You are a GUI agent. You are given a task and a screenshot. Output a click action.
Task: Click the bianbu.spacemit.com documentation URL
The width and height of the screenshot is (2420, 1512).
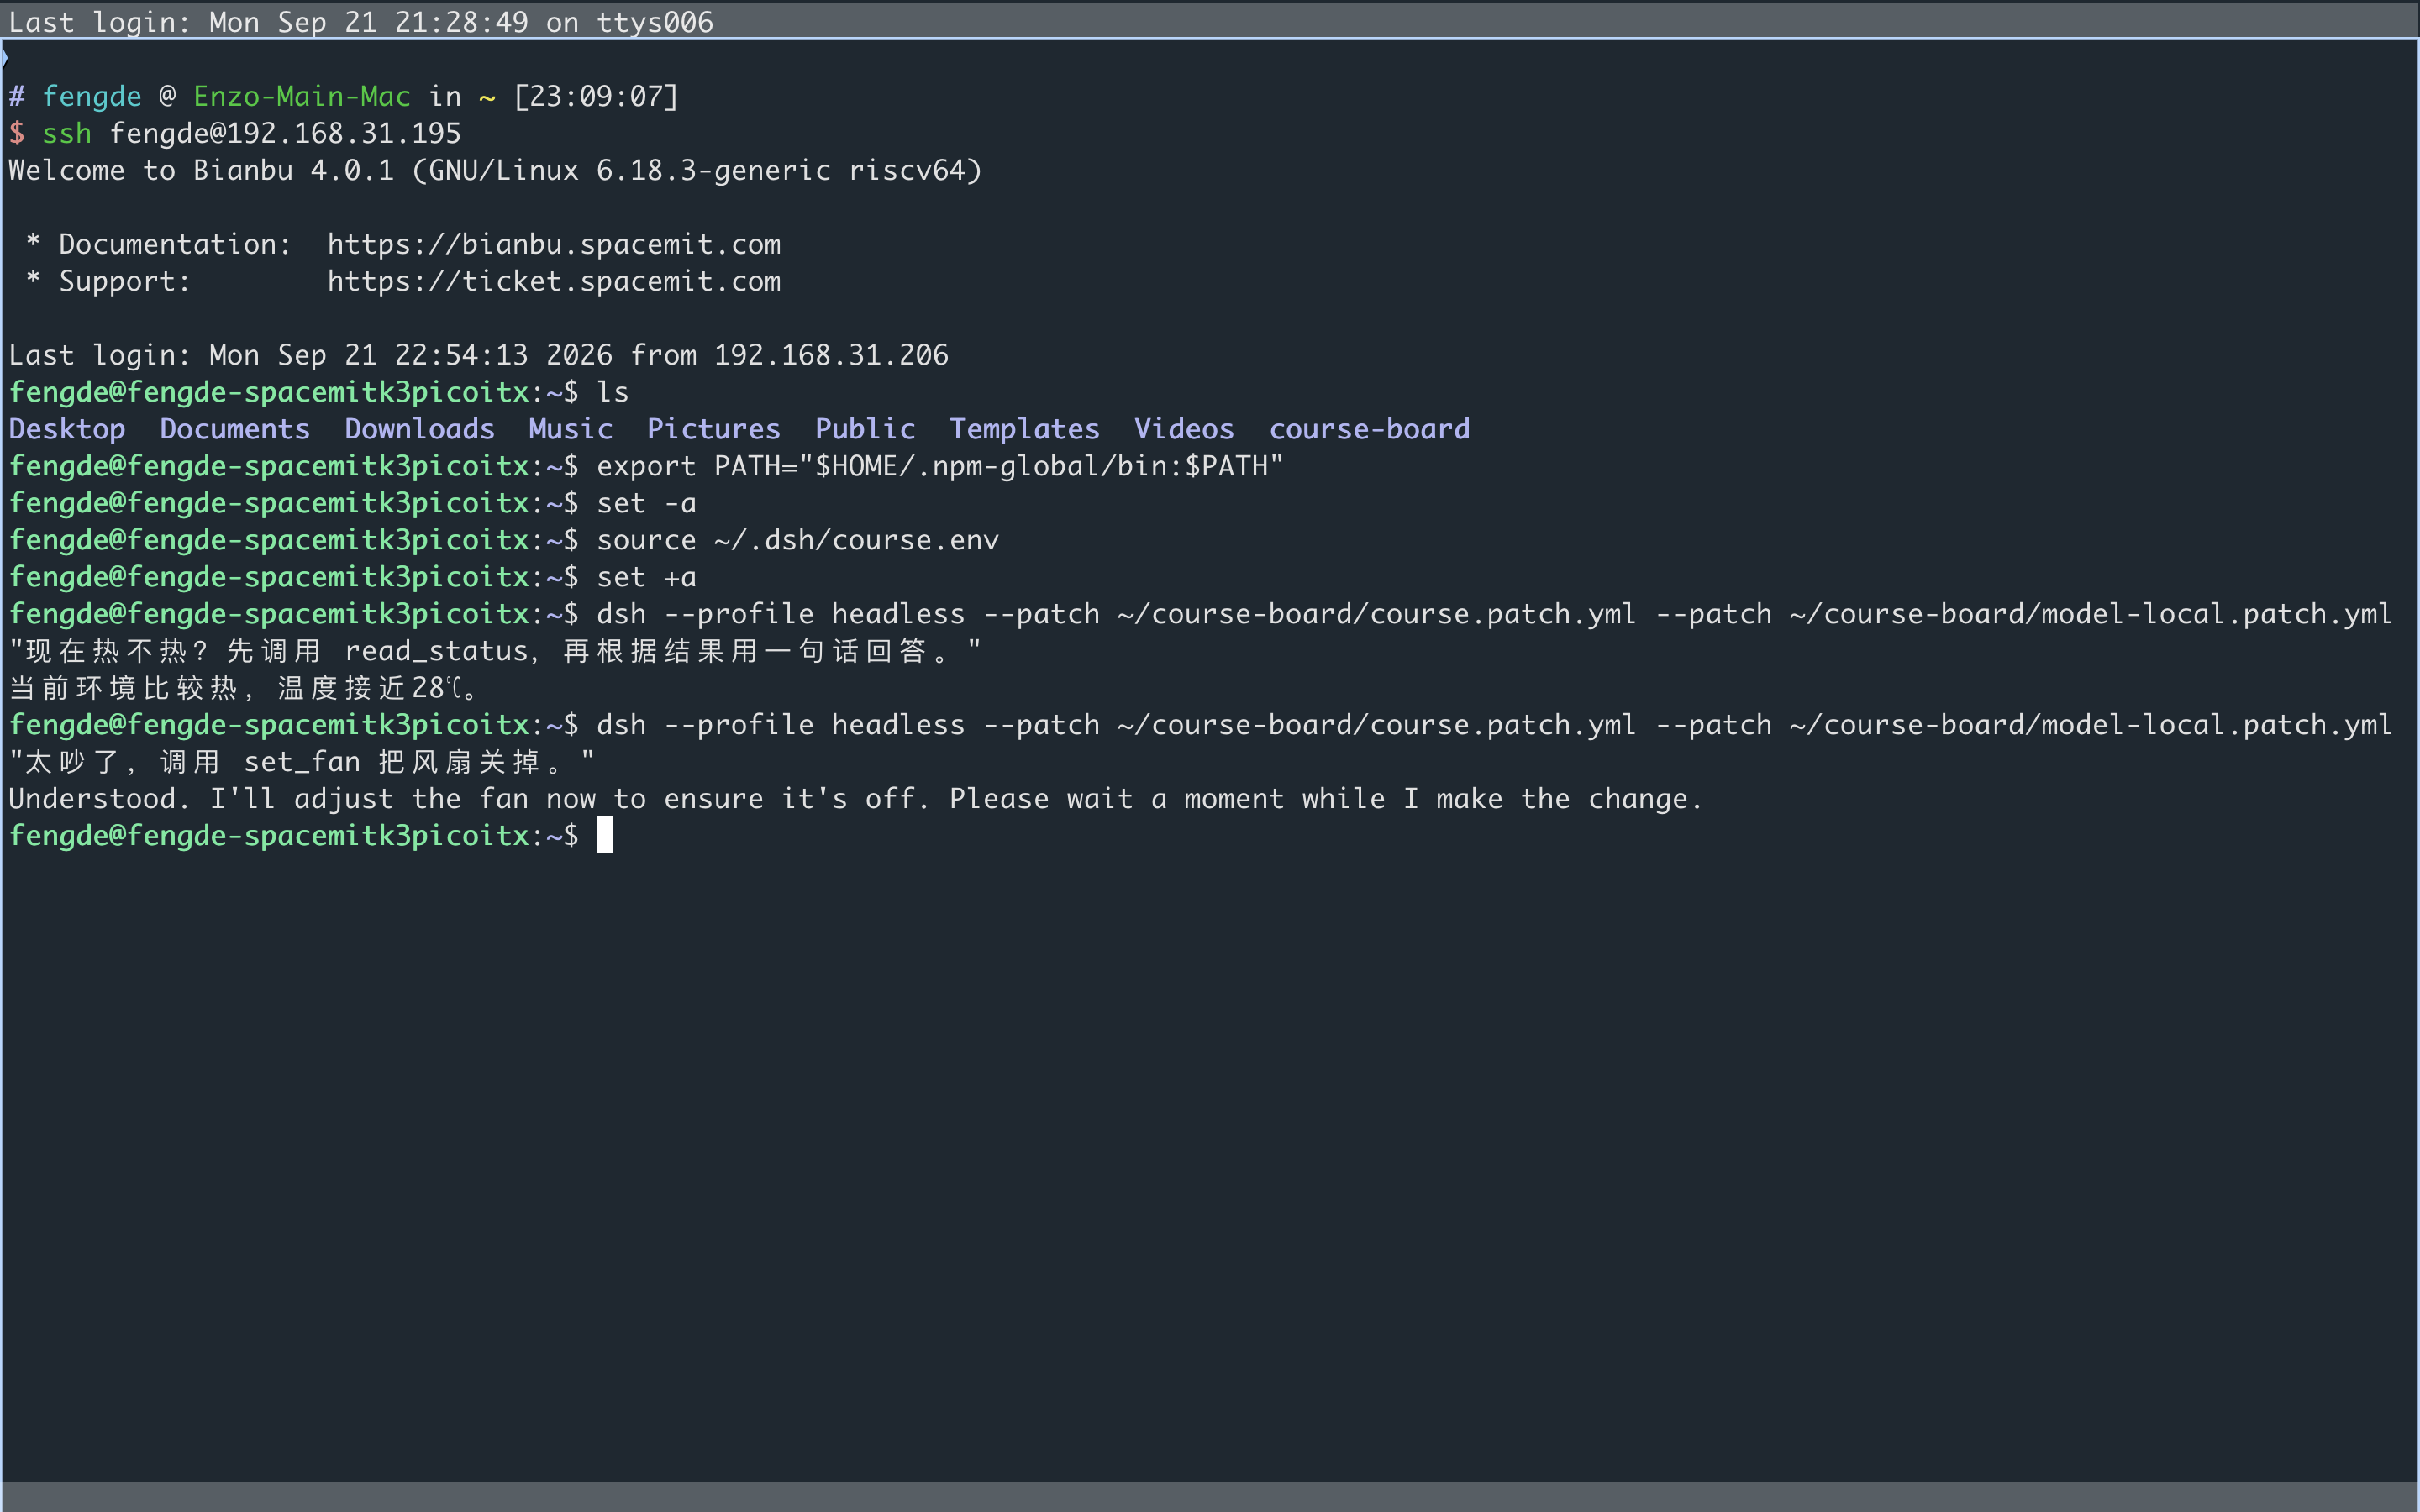click(x=554, y=244)
